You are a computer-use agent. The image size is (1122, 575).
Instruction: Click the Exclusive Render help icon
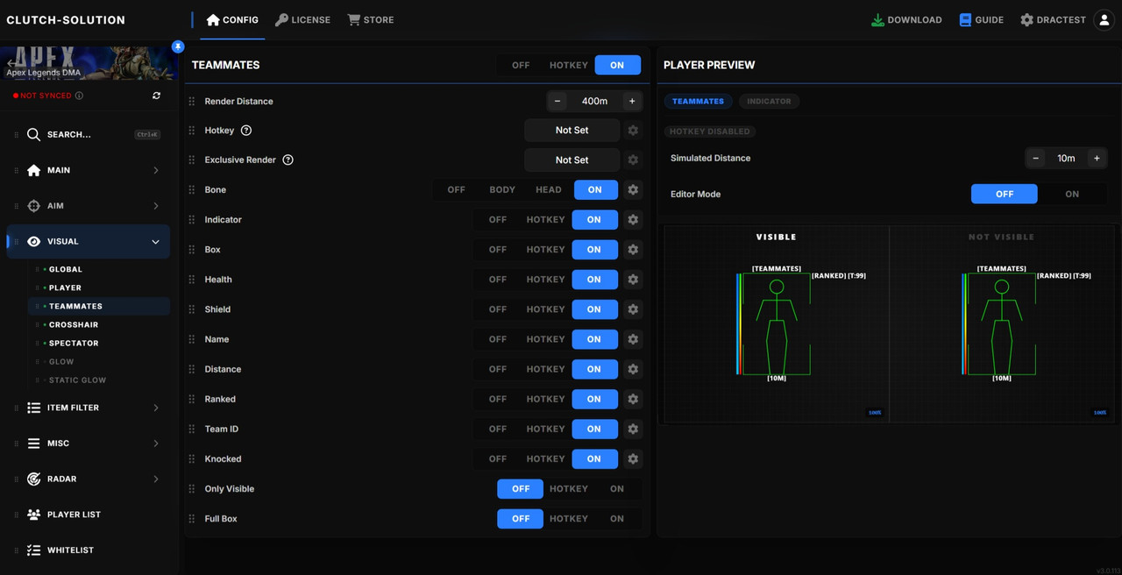(288, 160)
